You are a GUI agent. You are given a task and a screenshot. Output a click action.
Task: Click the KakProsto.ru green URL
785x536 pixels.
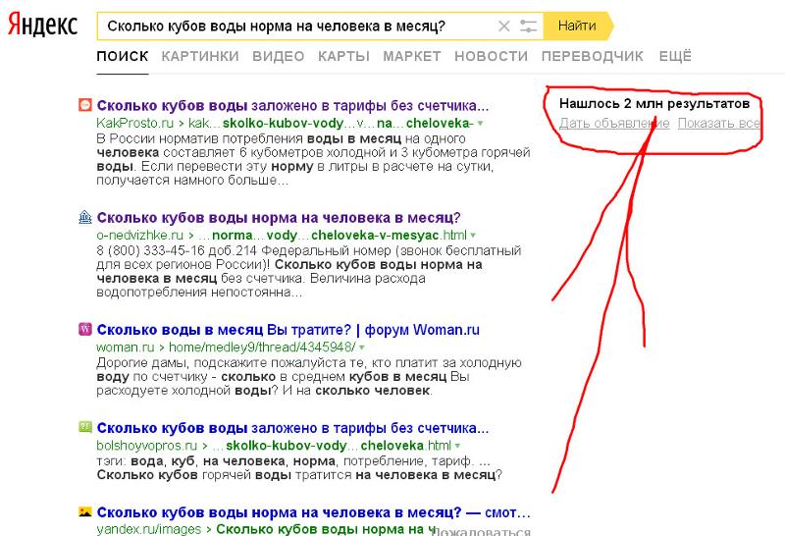285,124
